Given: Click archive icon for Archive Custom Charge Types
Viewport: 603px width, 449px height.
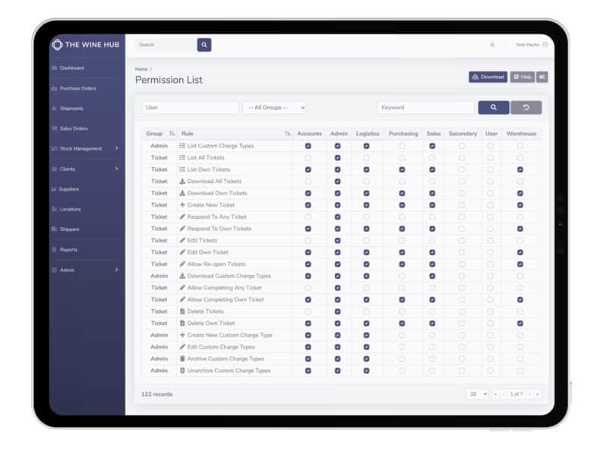Looking at the screenshot, I should 182,359.
